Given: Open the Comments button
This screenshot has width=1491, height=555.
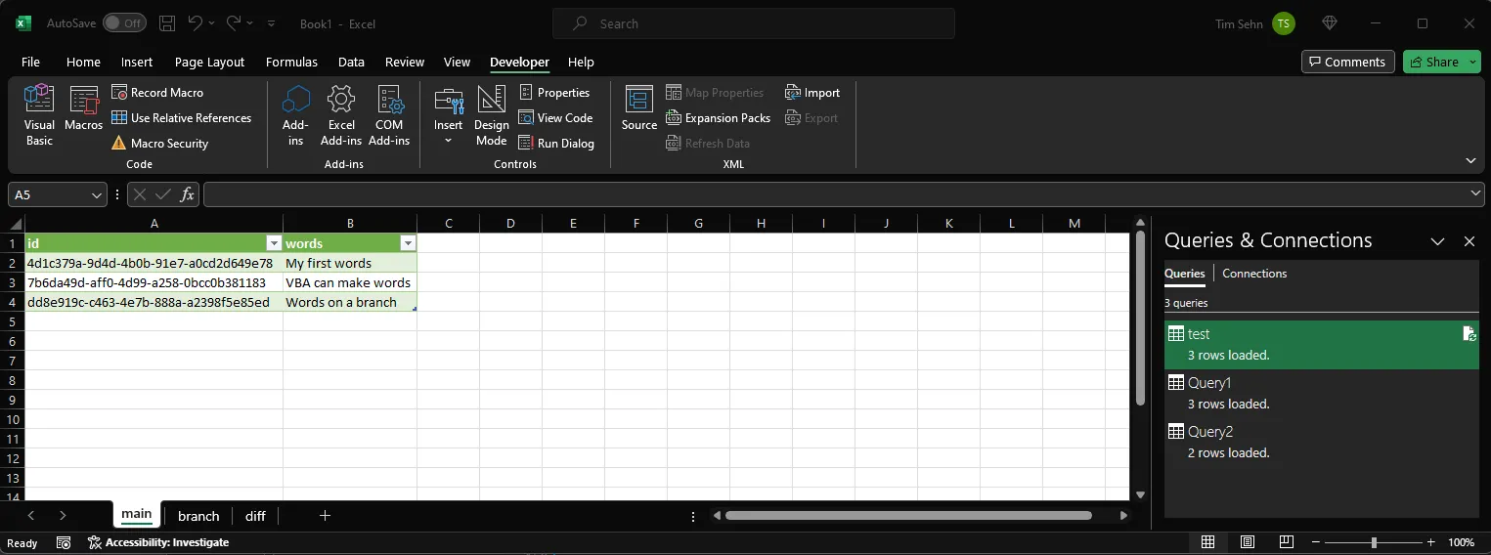Looking at the screenshot, I should (x=1348, y=62).
